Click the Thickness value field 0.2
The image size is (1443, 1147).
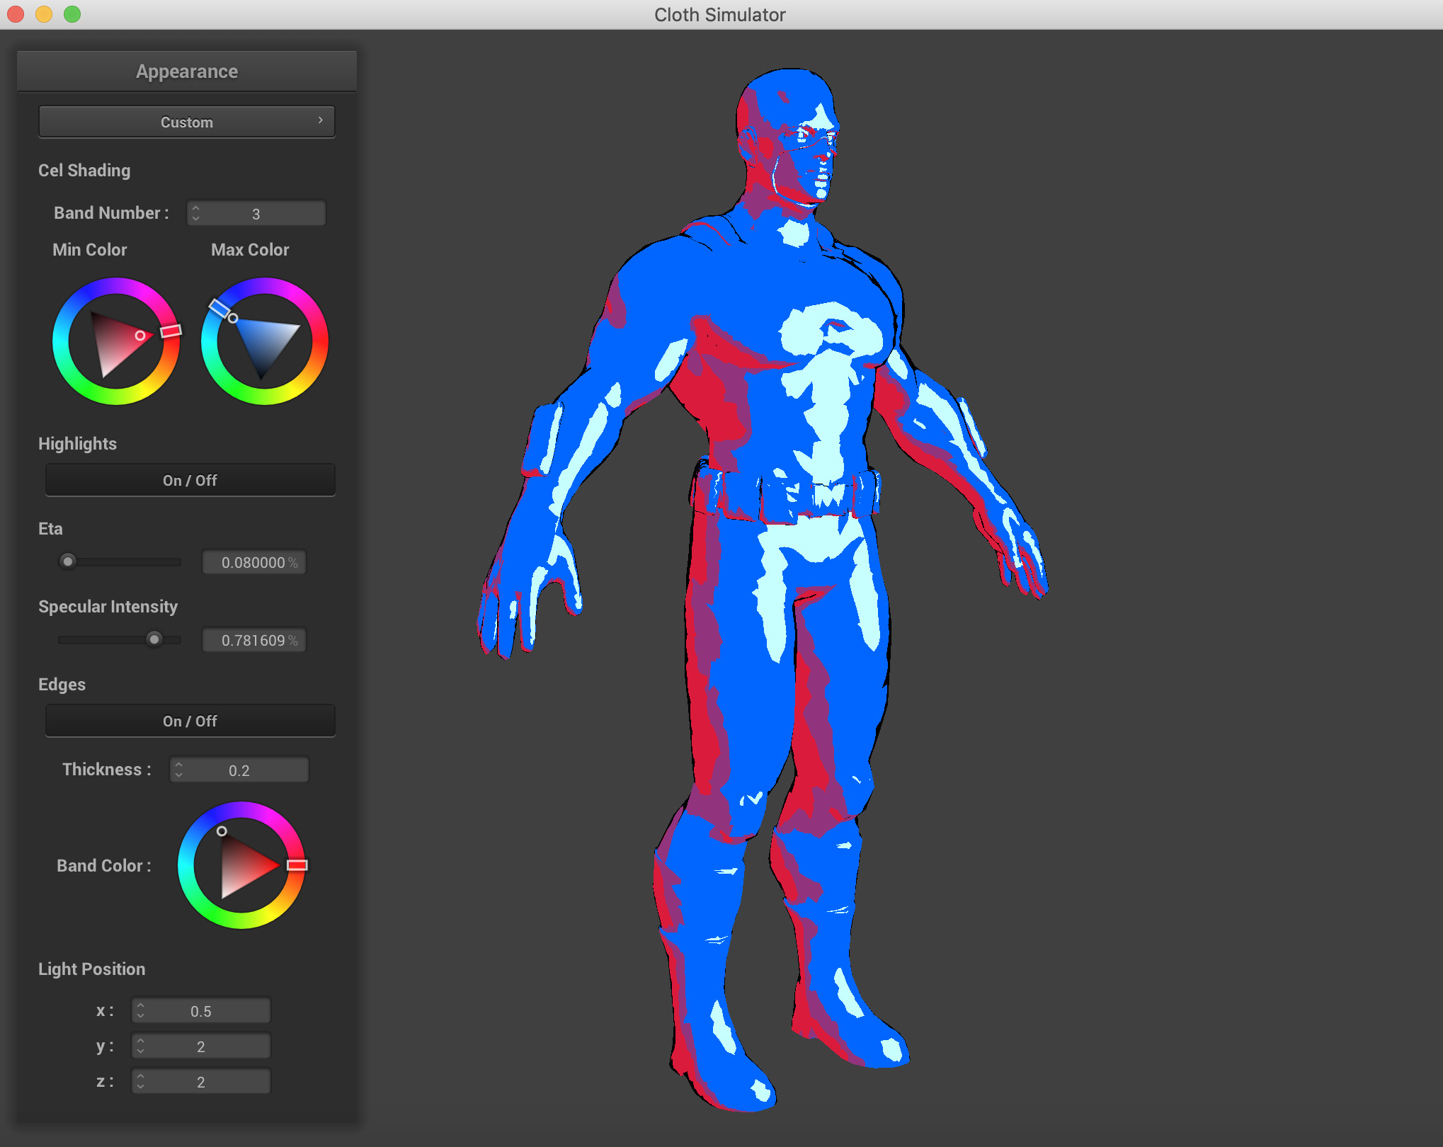click(x=239, y=770)
